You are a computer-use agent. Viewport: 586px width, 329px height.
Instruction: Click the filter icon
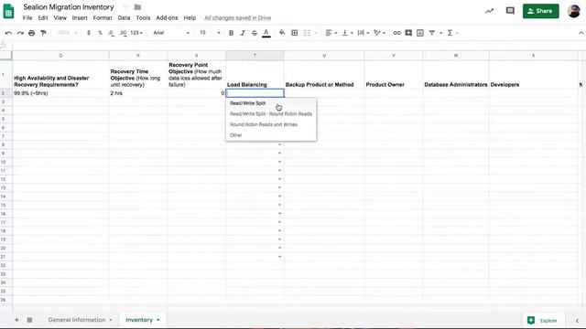click(432, 33)
